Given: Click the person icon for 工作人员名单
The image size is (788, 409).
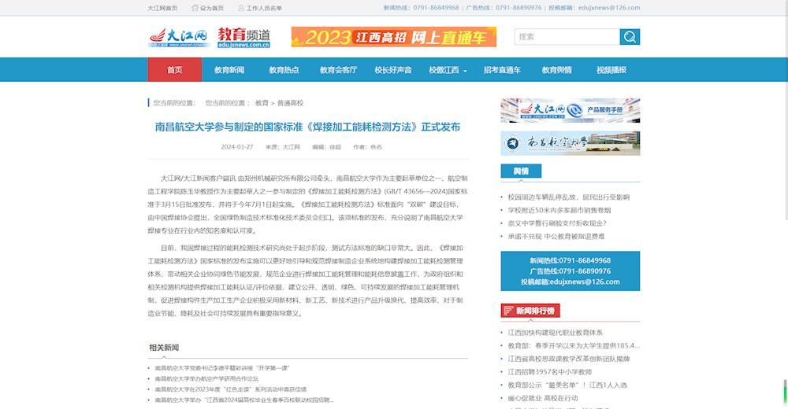Looking at the screenshot, I should click(x=240, y=8).
